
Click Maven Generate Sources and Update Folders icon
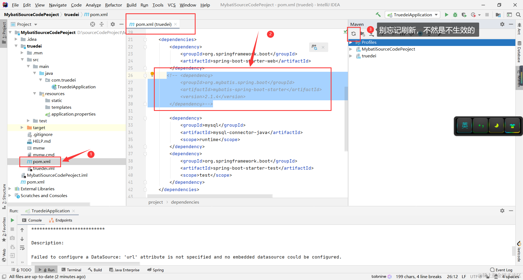363,34
